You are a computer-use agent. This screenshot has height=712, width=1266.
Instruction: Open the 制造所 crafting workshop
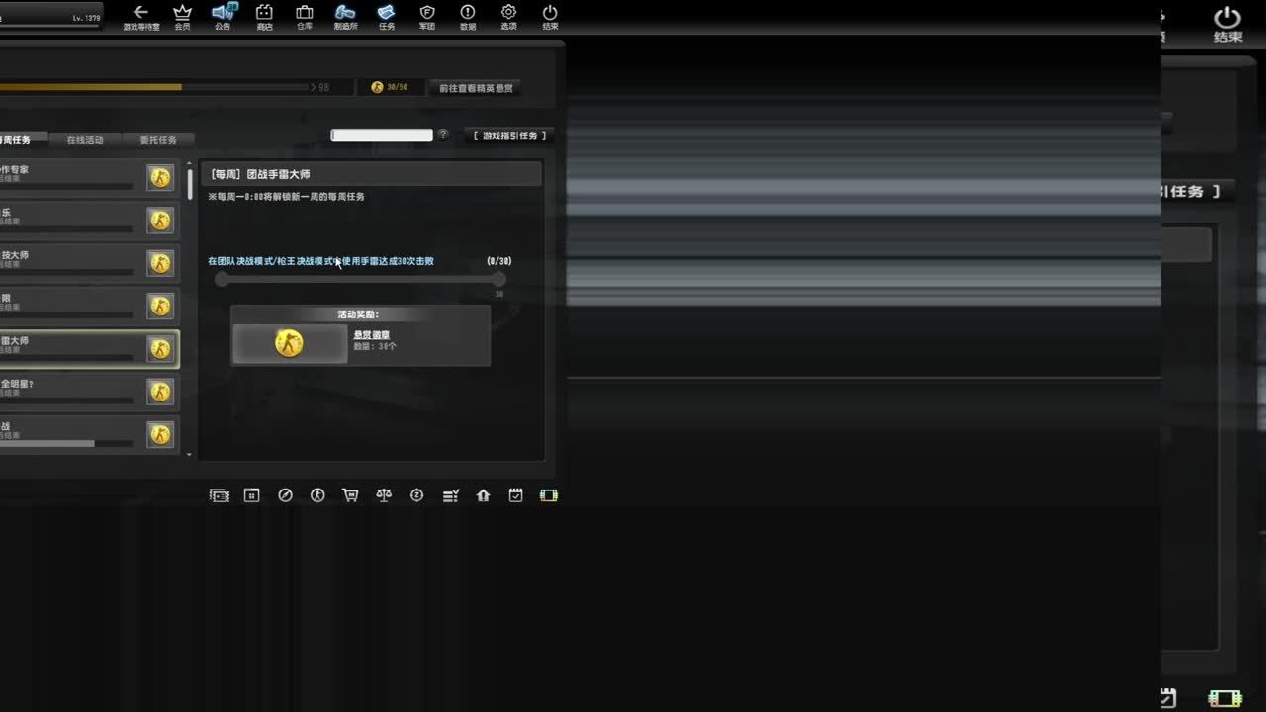pos(345,17)
